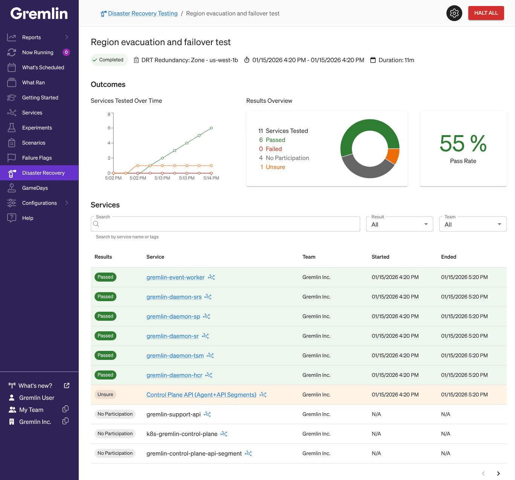
Task: Click dependency icon beside gremlin-control-plane-api-segment
Action: [248, 453]
